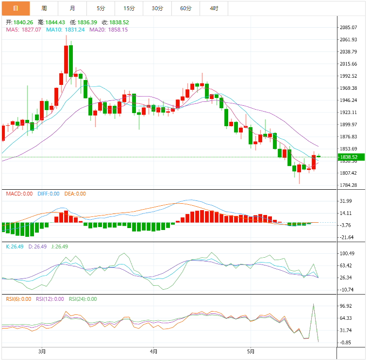This screenshot has height=362, width=370.
Task: Click the 31.74 RSI axis label
Action: [x=346, y=330]
